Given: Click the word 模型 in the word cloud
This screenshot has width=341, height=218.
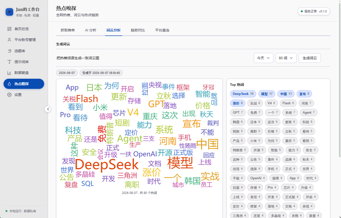Looking at the screenshot, I should (180, 163).
